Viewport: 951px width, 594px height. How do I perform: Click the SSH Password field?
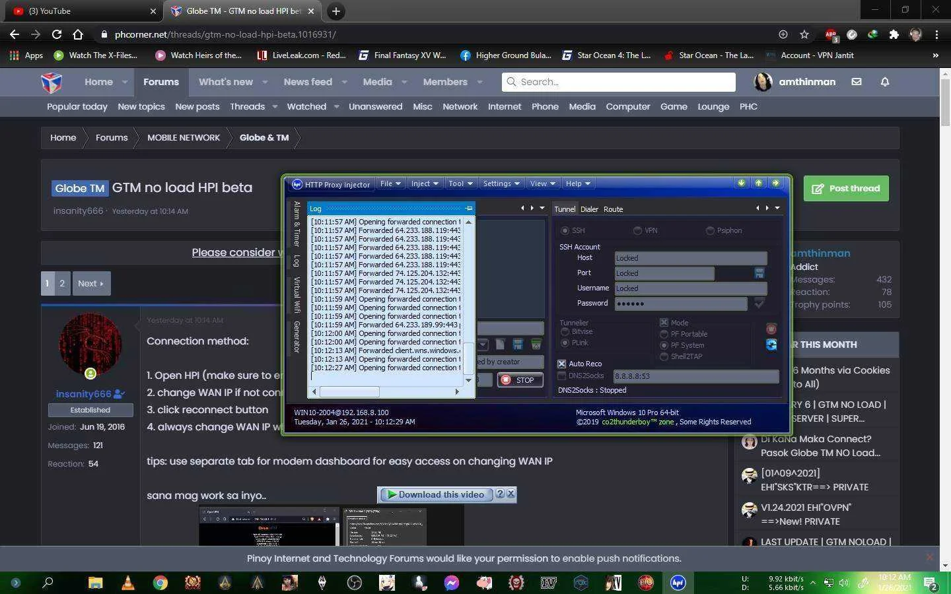tap(681, 304)
